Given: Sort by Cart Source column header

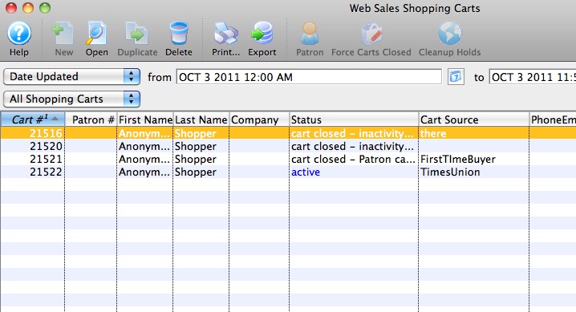Looking at the screenshot, I should 473,120.
